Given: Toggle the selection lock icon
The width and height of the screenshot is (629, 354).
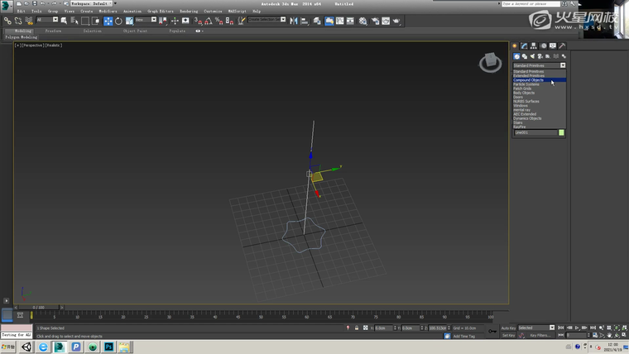Looking at the screenshot, I should (x=357, y=328).
